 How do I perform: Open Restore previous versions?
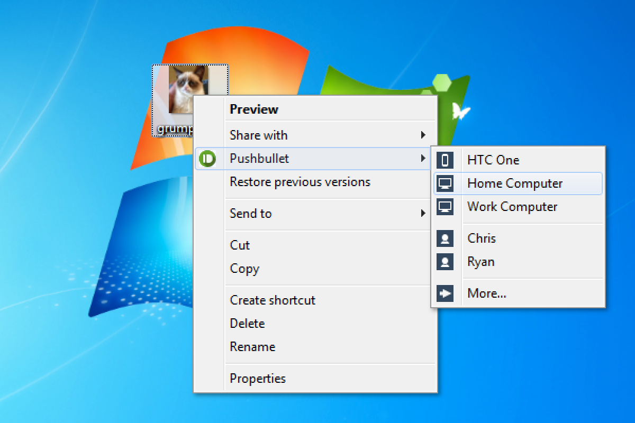(x=300, y=182)
